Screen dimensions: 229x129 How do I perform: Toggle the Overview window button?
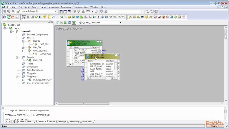pos(69,11)
